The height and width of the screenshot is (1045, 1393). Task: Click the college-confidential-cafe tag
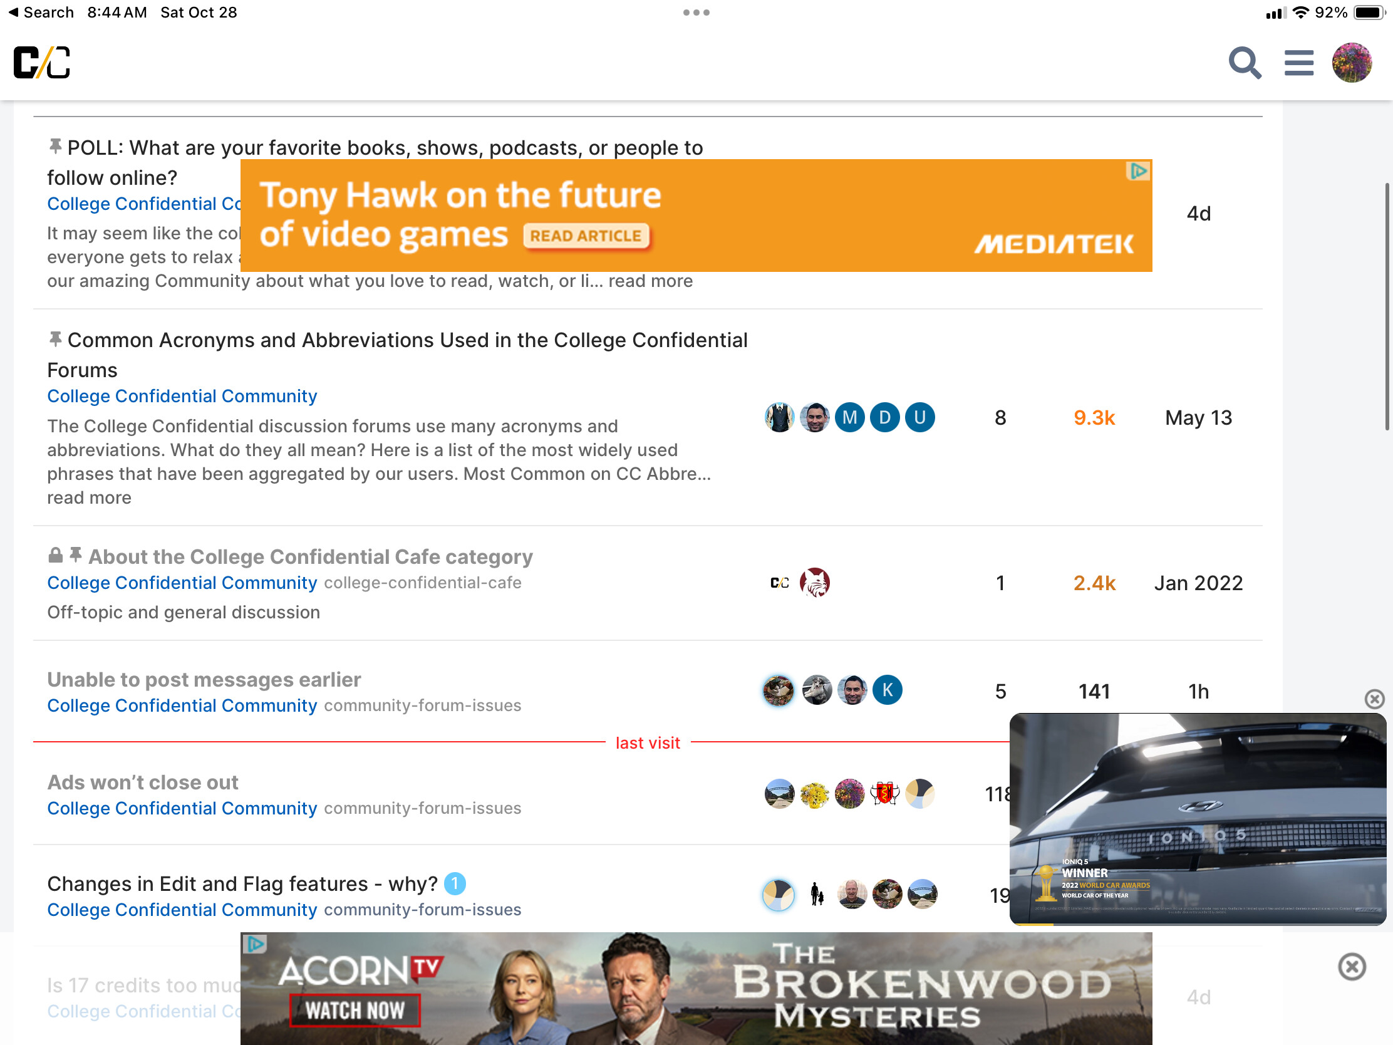pos(423,583)
